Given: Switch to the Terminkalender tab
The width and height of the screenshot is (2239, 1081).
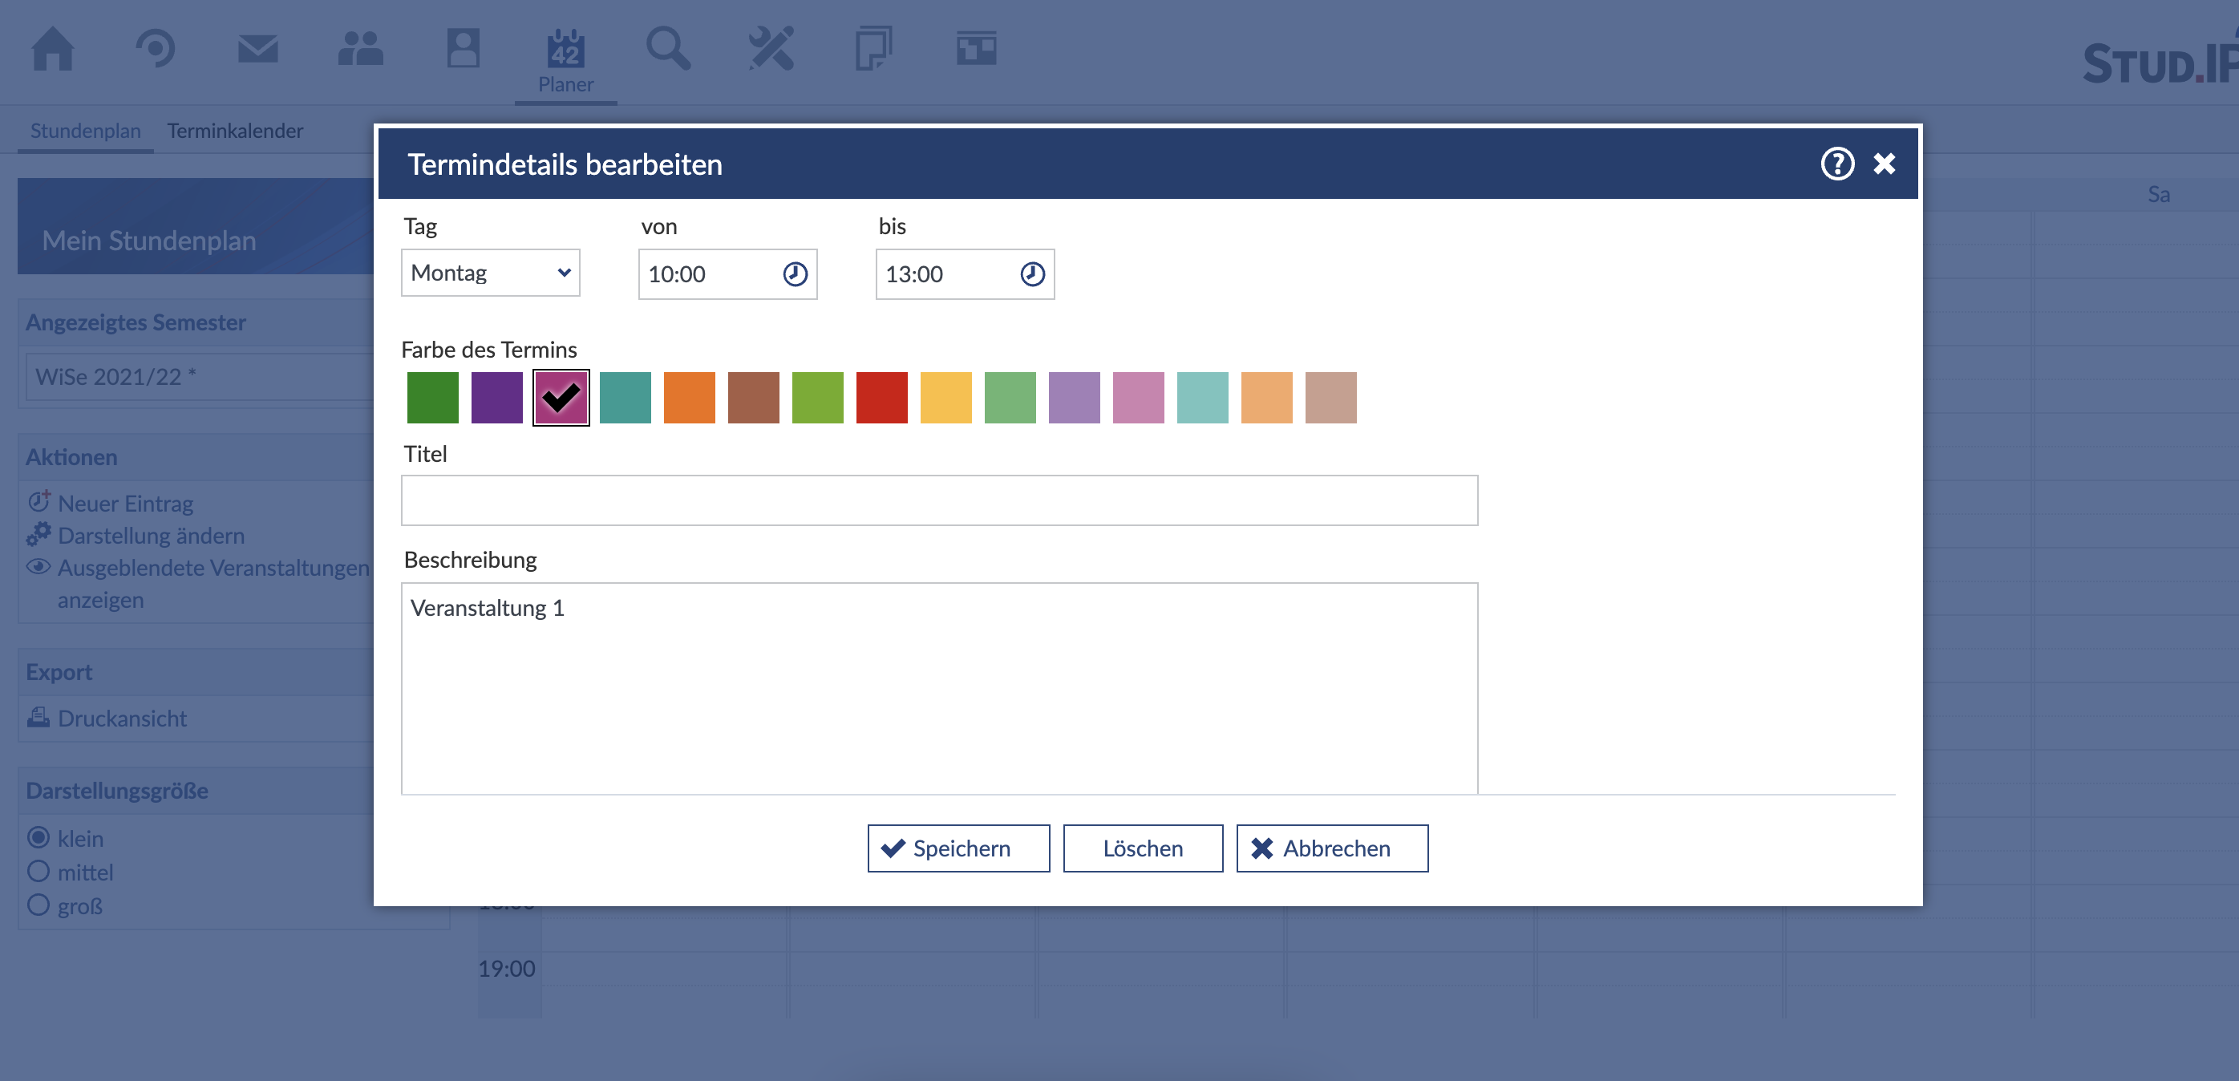Looking at the screenshot, I should tap(235, 132).
